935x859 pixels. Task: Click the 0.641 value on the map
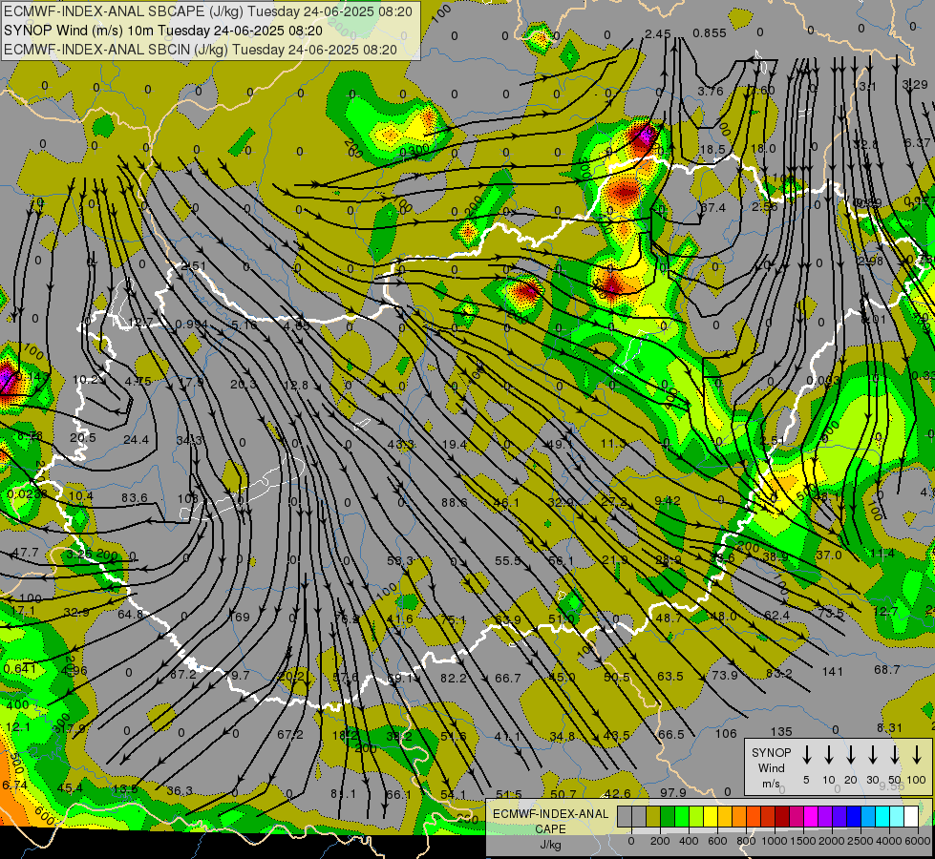pyautogui.click(x=20, y=669)
